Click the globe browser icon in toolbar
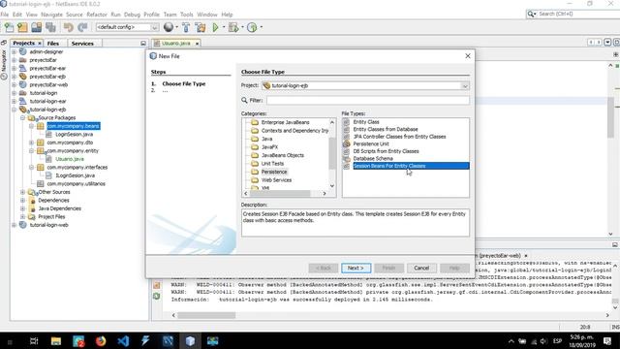620x349 pixels. [169, 27]
